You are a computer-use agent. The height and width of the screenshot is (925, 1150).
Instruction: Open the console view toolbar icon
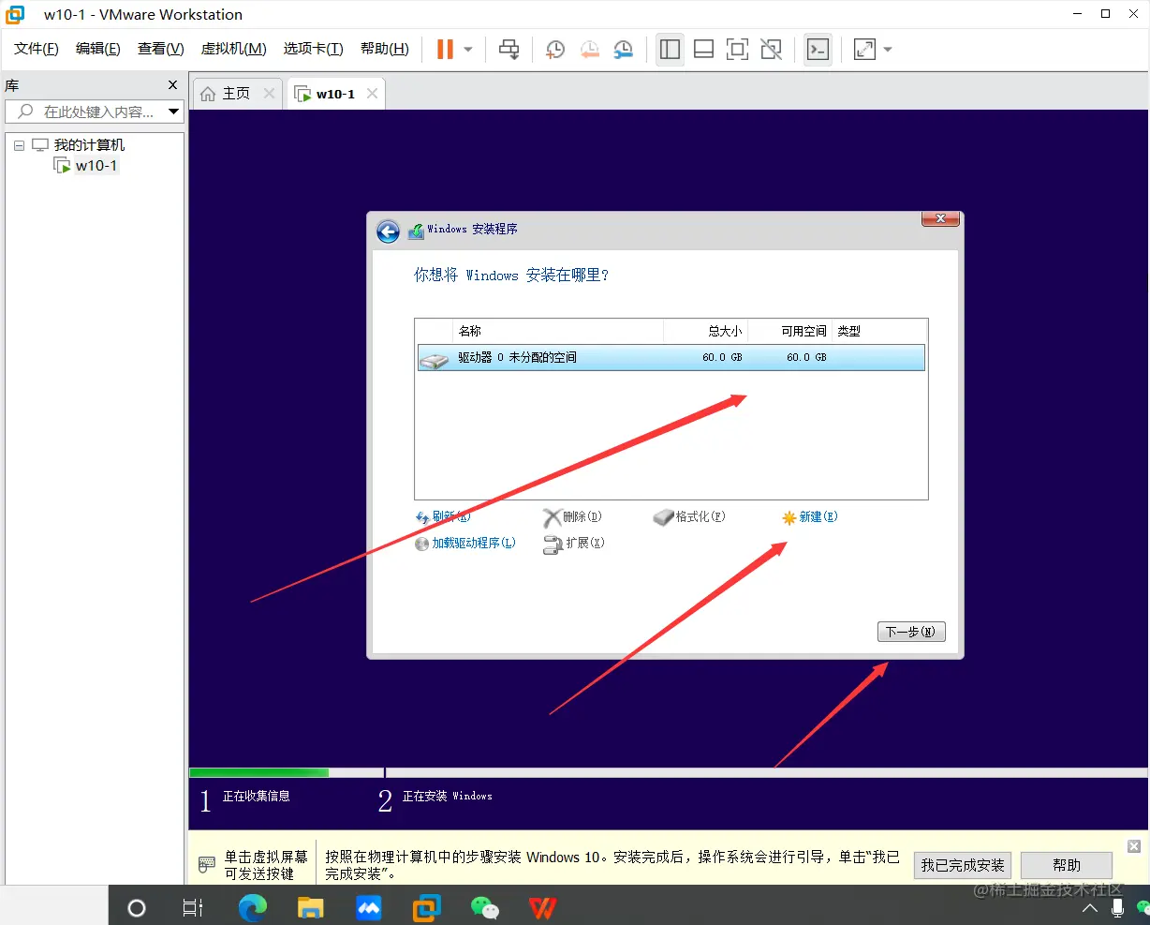click(818, 50)
